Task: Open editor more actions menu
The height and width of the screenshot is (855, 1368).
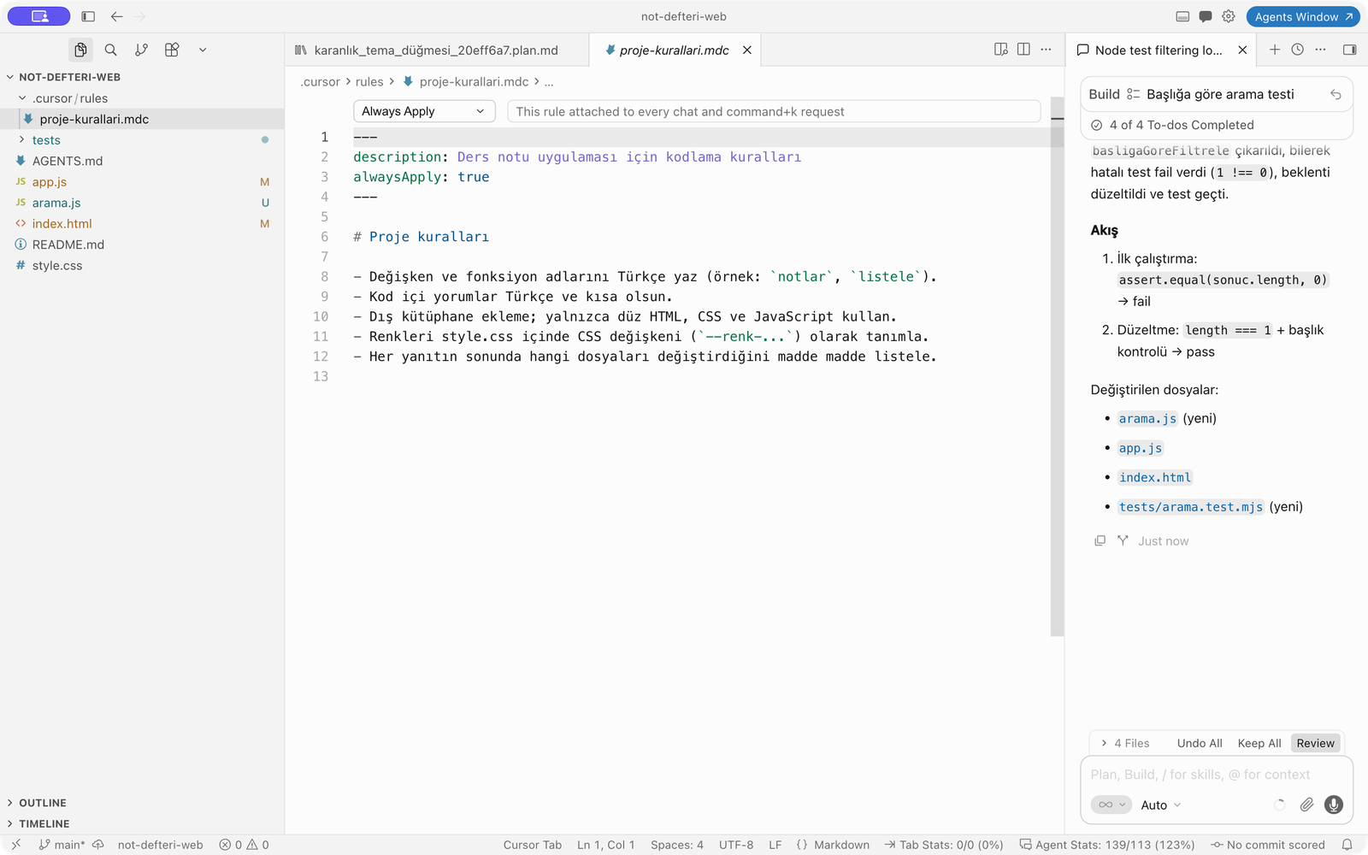Action: tap(1046, 50)
